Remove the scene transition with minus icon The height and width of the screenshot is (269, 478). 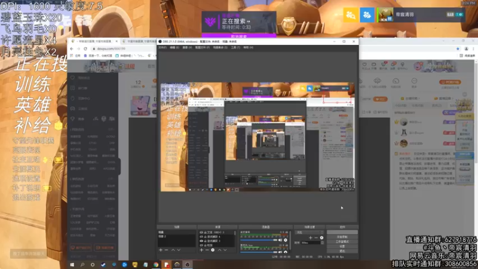tap(316, 237)
